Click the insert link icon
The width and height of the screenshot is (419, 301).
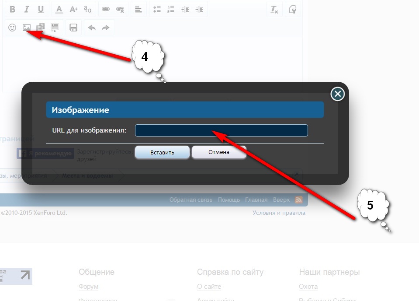tap(106, 9)
